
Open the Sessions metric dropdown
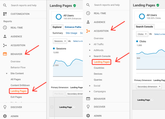pos(60,41)
